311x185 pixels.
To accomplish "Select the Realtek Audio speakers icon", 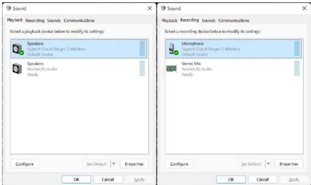I will (x=16, y=68).
